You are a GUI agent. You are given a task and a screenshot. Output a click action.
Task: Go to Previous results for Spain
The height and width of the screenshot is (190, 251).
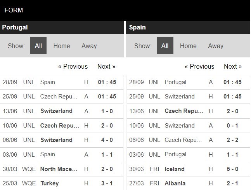pyautogui.click(x=199, y=66)
